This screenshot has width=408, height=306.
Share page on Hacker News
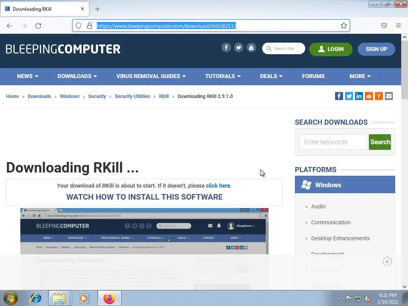pyautogui.click(x=379, y=96)
